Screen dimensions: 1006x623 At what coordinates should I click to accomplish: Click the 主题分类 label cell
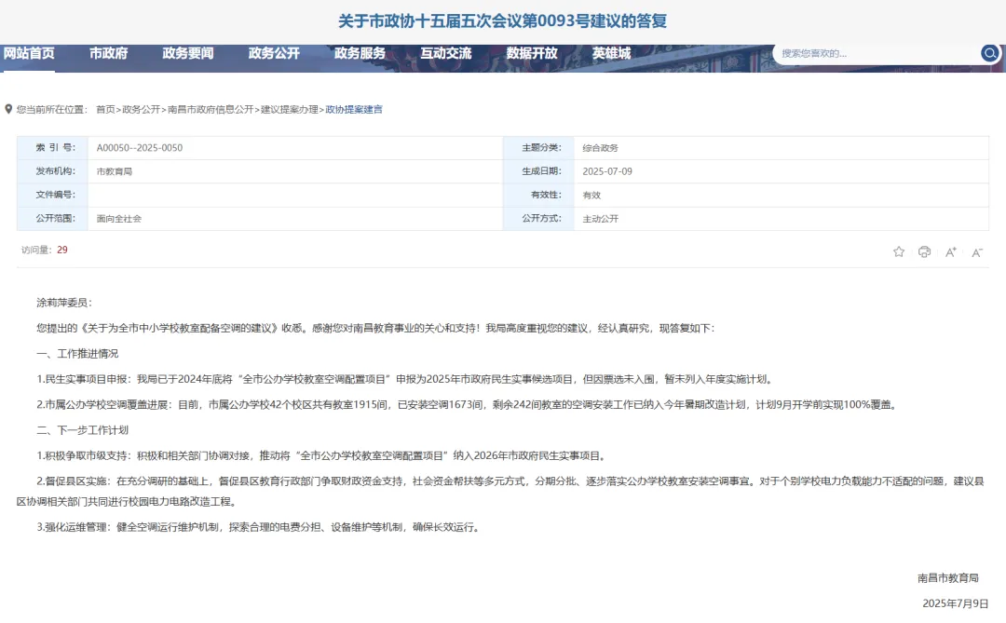pyautogui.click(x=538, y=147)
